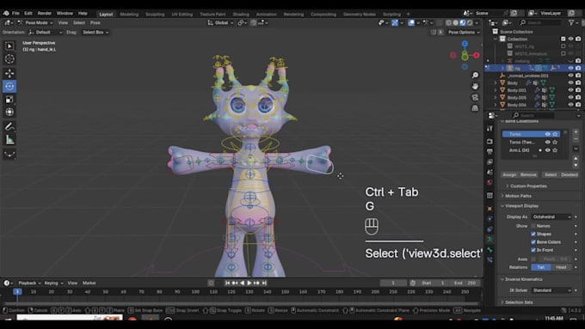
Task: Click the Remove button
Action: point(528,174)
